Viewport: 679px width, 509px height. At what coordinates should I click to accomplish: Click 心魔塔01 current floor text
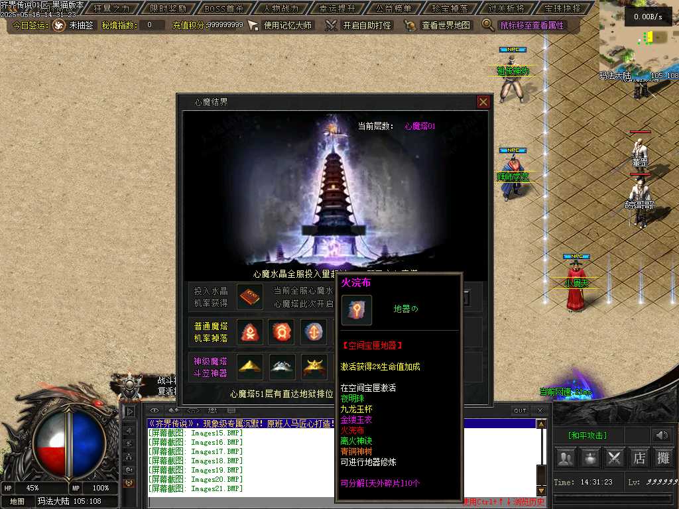420,126
